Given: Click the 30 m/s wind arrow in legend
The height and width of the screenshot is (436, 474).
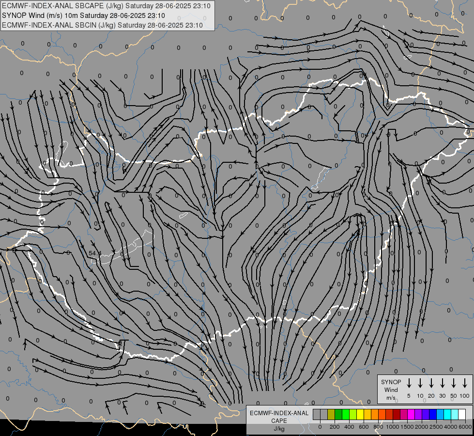Looking at the screenshot, I should pyautogui.click(x=442, y=383).
